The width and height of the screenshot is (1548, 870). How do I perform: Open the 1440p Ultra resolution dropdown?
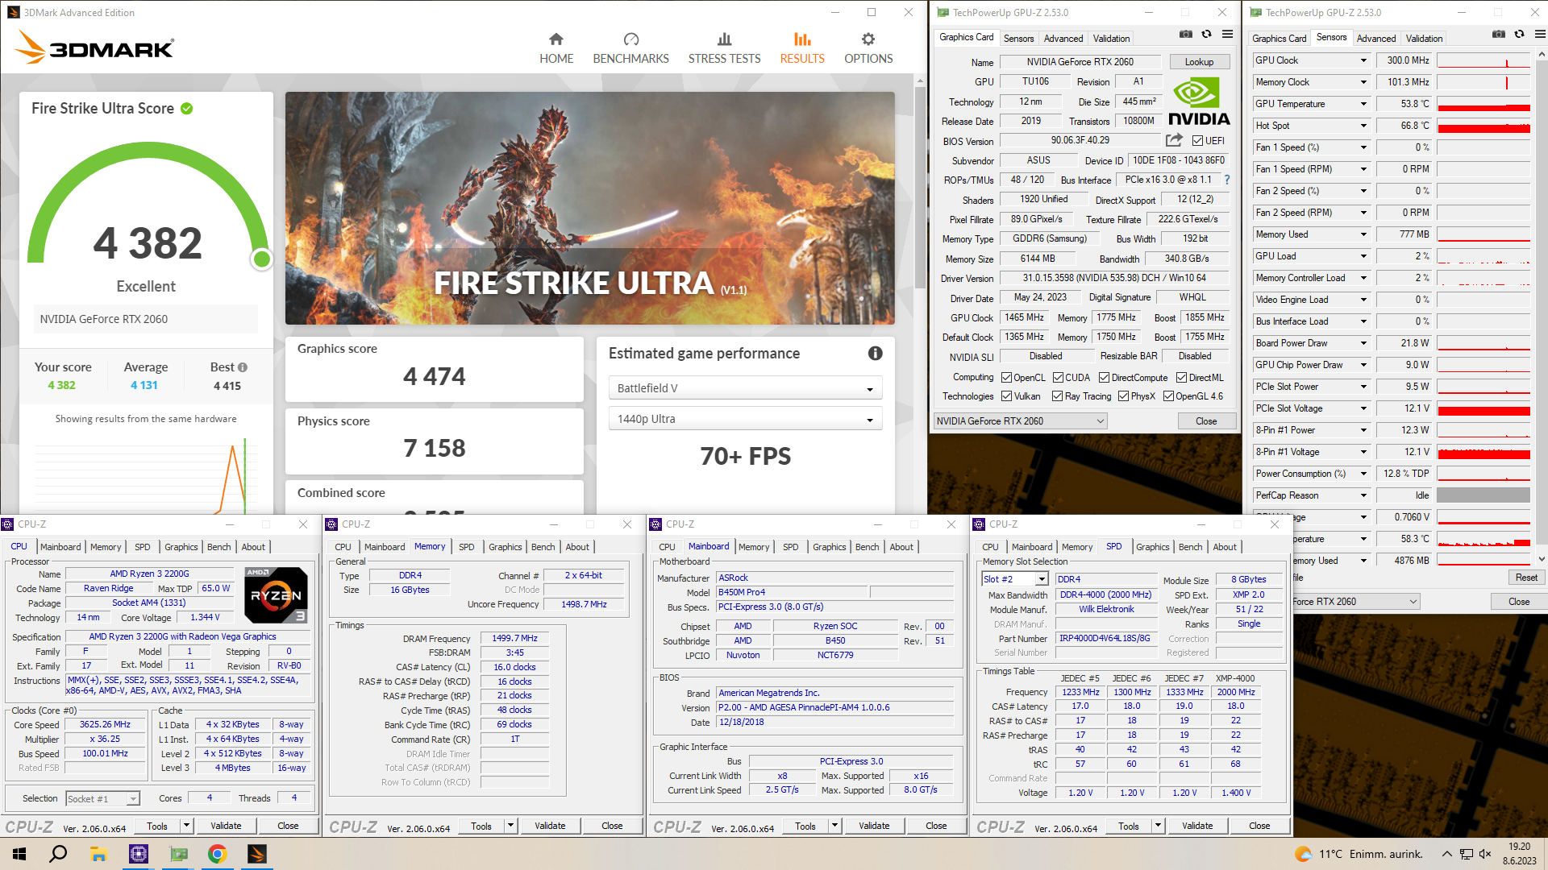click(745, 419)
